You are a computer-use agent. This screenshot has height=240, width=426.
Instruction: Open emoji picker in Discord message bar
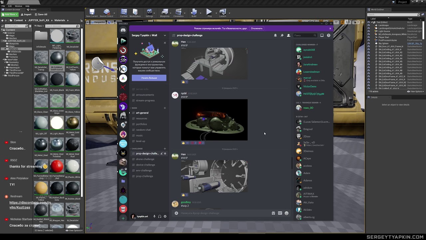point(287,213)
